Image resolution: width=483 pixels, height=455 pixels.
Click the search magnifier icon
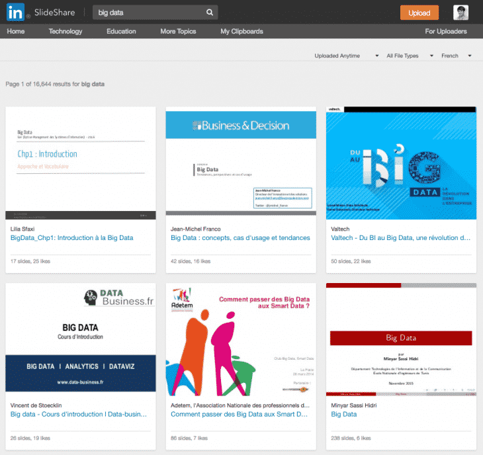pos(209,13)
